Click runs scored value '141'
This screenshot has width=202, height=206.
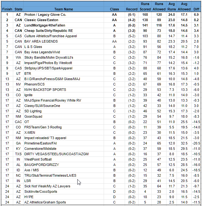[145, 25]
